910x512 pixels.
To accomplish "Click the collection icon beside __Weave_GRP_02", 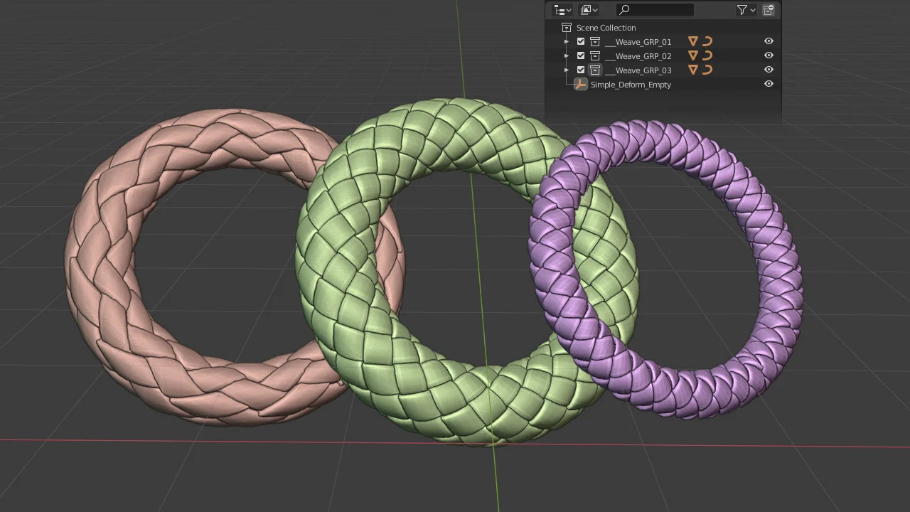I will point(595,55).
